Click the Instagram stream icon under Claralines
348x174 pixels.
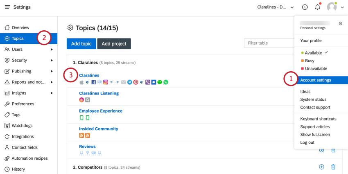pyautogui.click(x=106, y=82)
